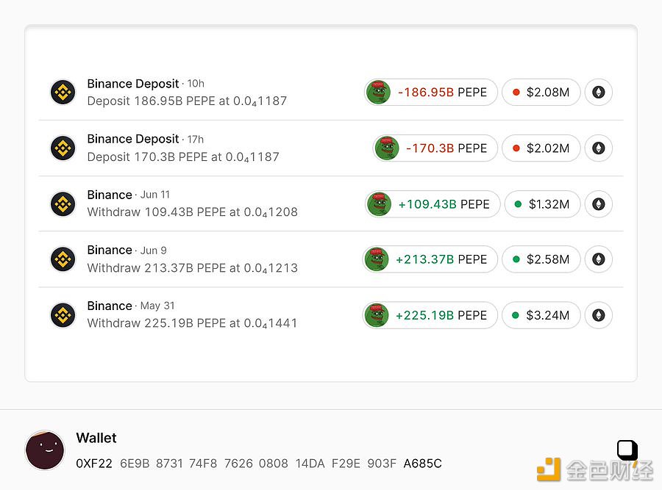Click Binance logo in 170.3B deposit row

(63, 148)
